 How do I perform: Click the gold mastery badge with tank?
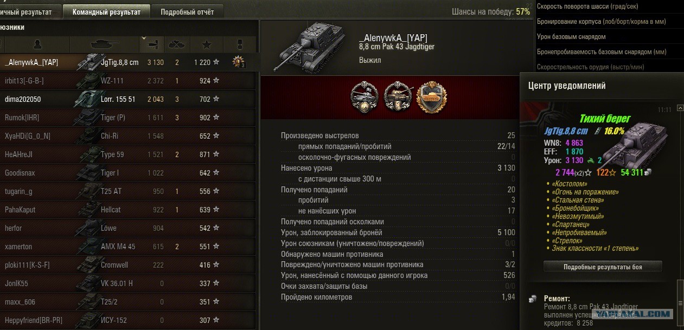tap(432, 97)
